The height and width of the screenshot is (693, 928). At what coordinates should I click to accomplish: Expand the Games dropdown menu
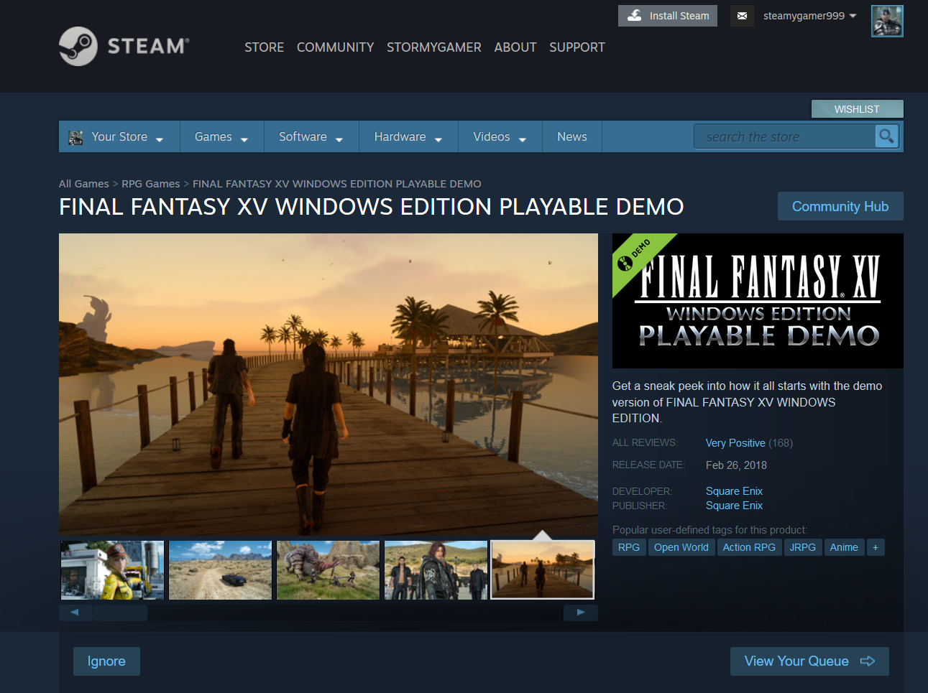221,136
